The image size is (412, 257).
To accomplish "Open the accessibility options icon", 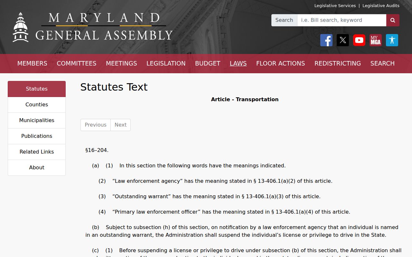I will [392, 40].
